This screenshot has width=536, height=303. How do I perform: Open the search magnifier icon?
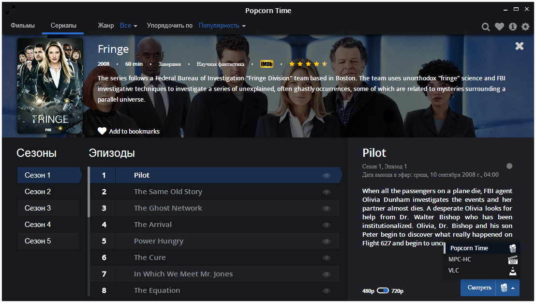(x=486, y=27)
